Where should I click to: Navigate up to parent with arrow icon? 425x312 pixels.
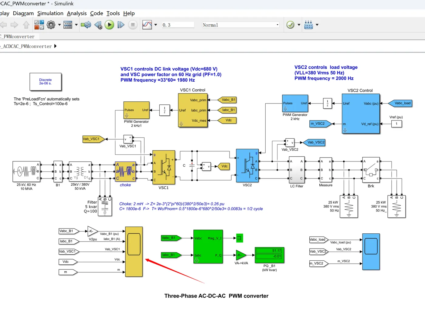pyautogui.click(x=26, y=25)
